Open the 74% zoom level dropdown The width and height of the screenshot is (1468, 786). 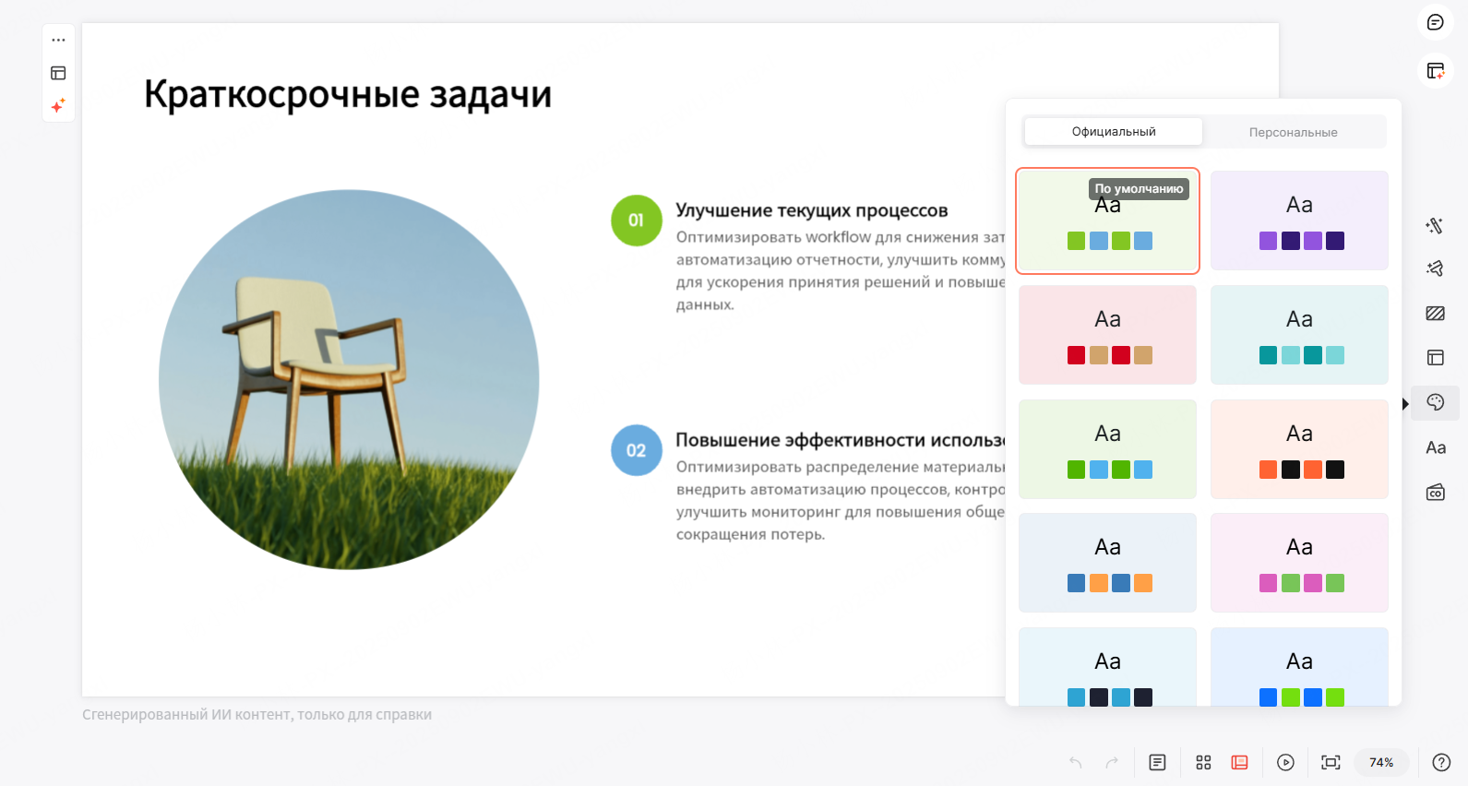tap(1380, 762)
